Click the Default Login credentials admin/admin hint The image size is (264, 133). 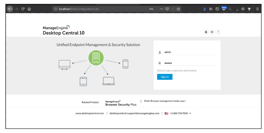click(177, 71)
